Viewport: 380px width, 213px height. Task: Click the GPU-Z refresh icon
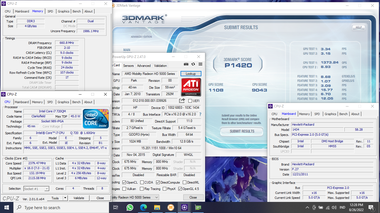pyautogui.click(x=193, y=64)
